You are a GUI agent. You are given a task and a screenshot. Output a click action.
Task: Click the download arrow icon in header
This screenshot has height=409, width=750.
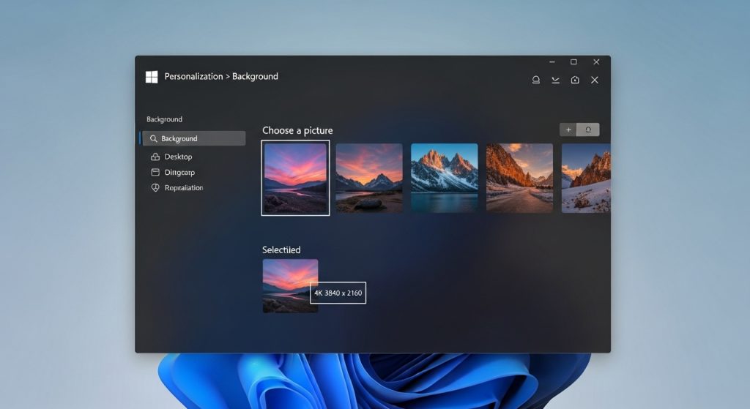[555, 80]
